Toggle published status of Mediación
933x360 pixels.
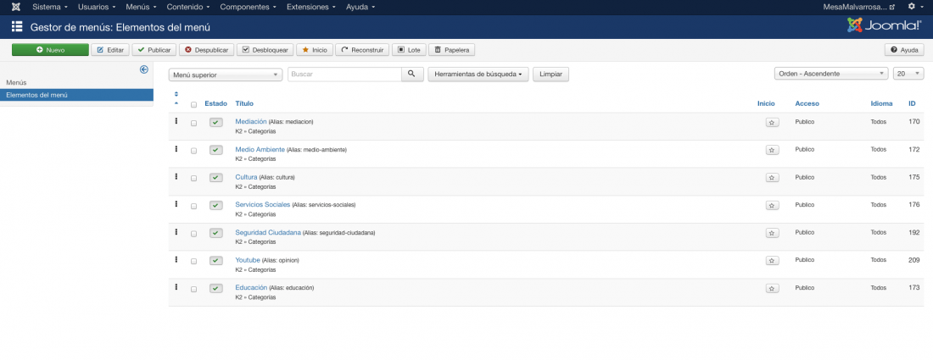tap(216, 122)
